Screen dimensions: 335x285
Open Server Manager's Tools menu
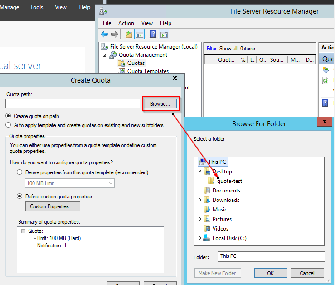[x=37, y=7]
